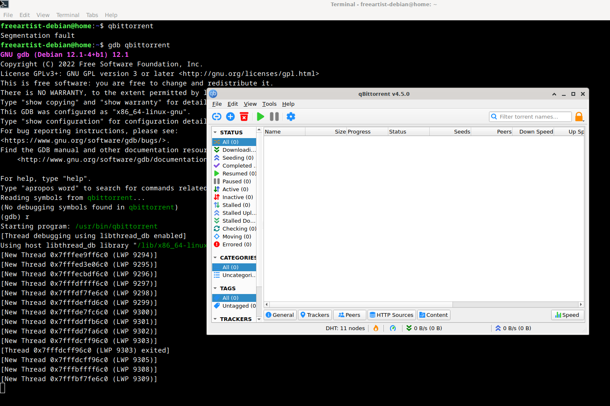Select the Errored (0) filter
This screenshot has width=610, height=406.
click(234, 244)
